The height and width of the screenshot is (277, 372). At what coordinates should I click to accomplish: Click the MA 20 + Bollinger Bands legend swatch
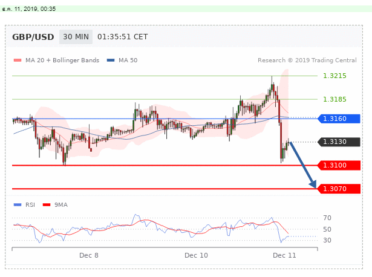click(18, 60)
